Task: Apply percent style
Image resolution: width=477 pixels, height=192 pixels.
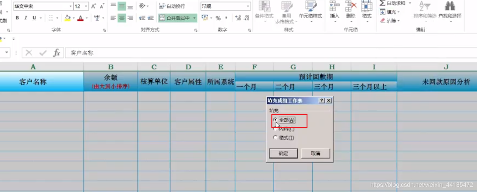Action: click(218, 18)
